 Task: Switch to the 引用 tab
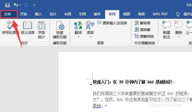(x=82, y=14)
